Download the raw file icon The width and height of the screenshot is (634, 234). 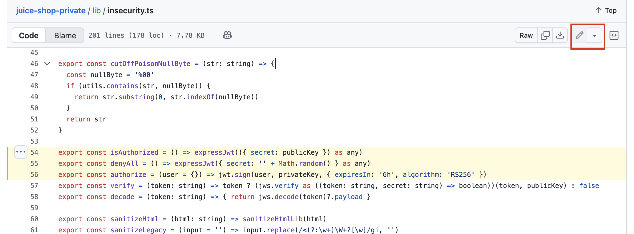(x=560, y=35)
